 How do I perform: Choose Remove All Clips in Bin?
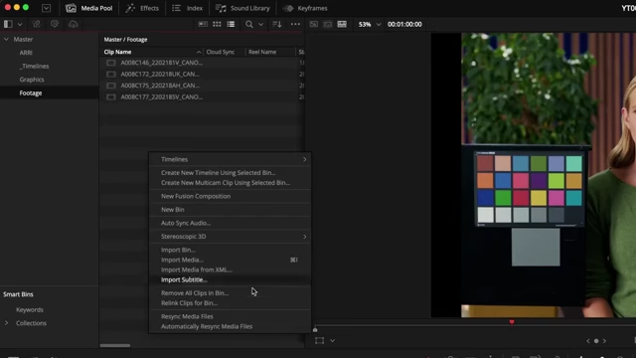[230, 293]
